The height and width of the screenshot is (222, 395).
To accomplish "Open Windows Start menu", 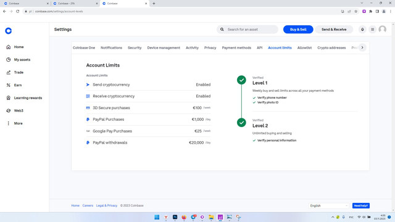I will [x=157, y=217].
